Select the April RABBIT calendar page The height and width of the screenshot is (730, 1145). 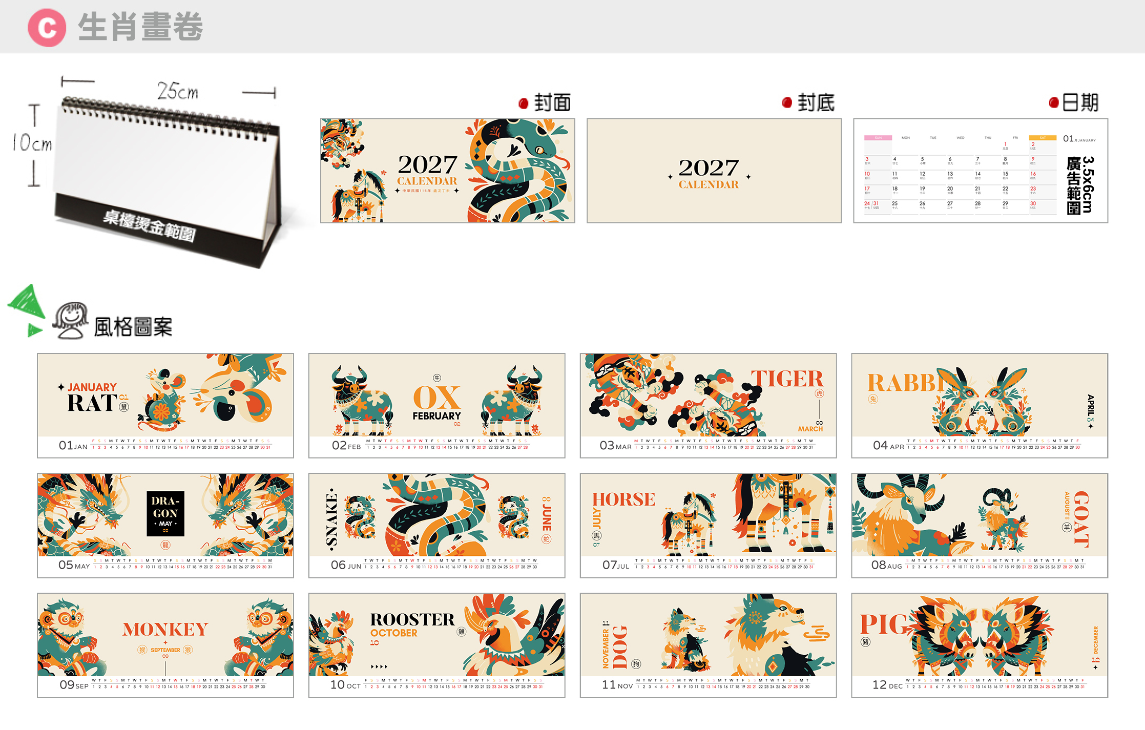click(x=980, y=405)
